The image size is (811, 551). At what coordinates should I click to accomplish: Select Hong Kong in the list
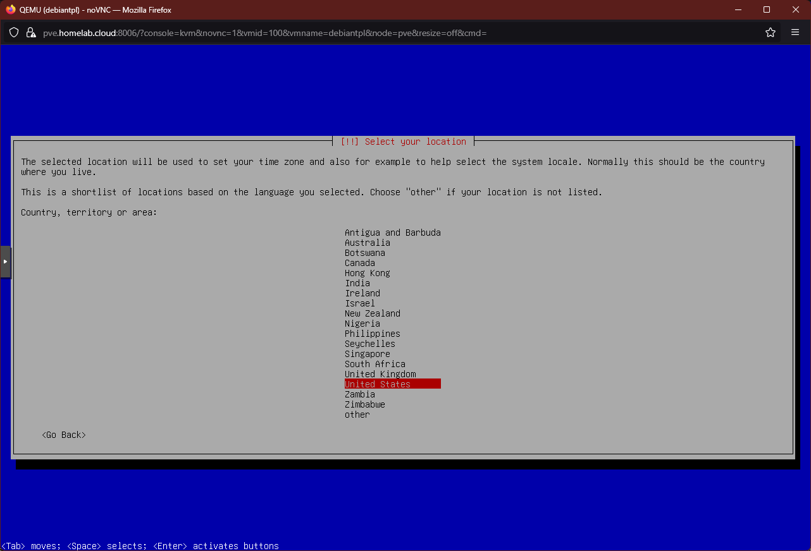pyautogui.click(x=367, y=273)
